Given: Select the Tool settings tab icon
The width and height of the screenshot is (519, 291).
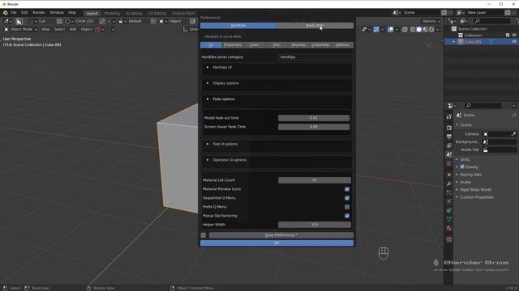Looking at the screenshot, I should [x=448, y=116].
